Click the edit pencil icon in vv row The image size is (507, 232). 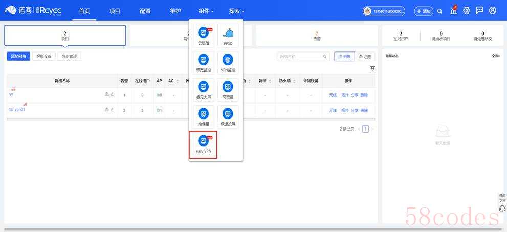click(x=112, y=94)
